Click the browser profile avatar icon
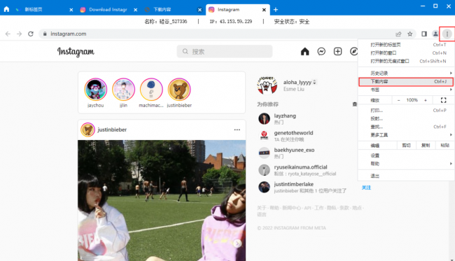Image resolution: width=455 pixels, height=261 pixels. [435, 34]
